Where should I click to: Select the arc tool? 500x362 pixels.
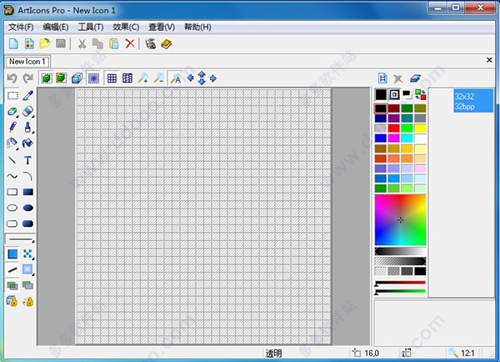(27, 176)
